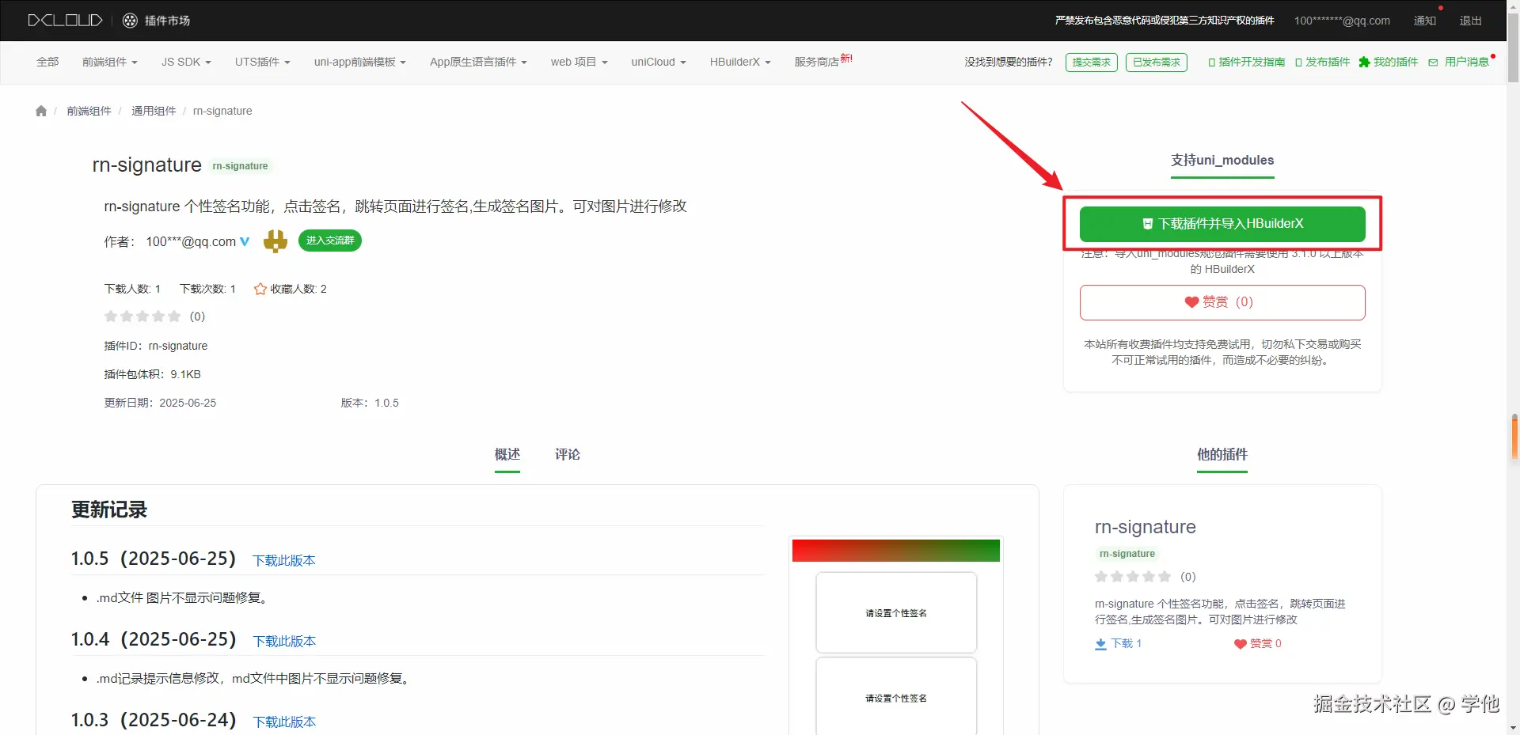Click the envelope icon of 用户消息

click(x=1433, y=63)
